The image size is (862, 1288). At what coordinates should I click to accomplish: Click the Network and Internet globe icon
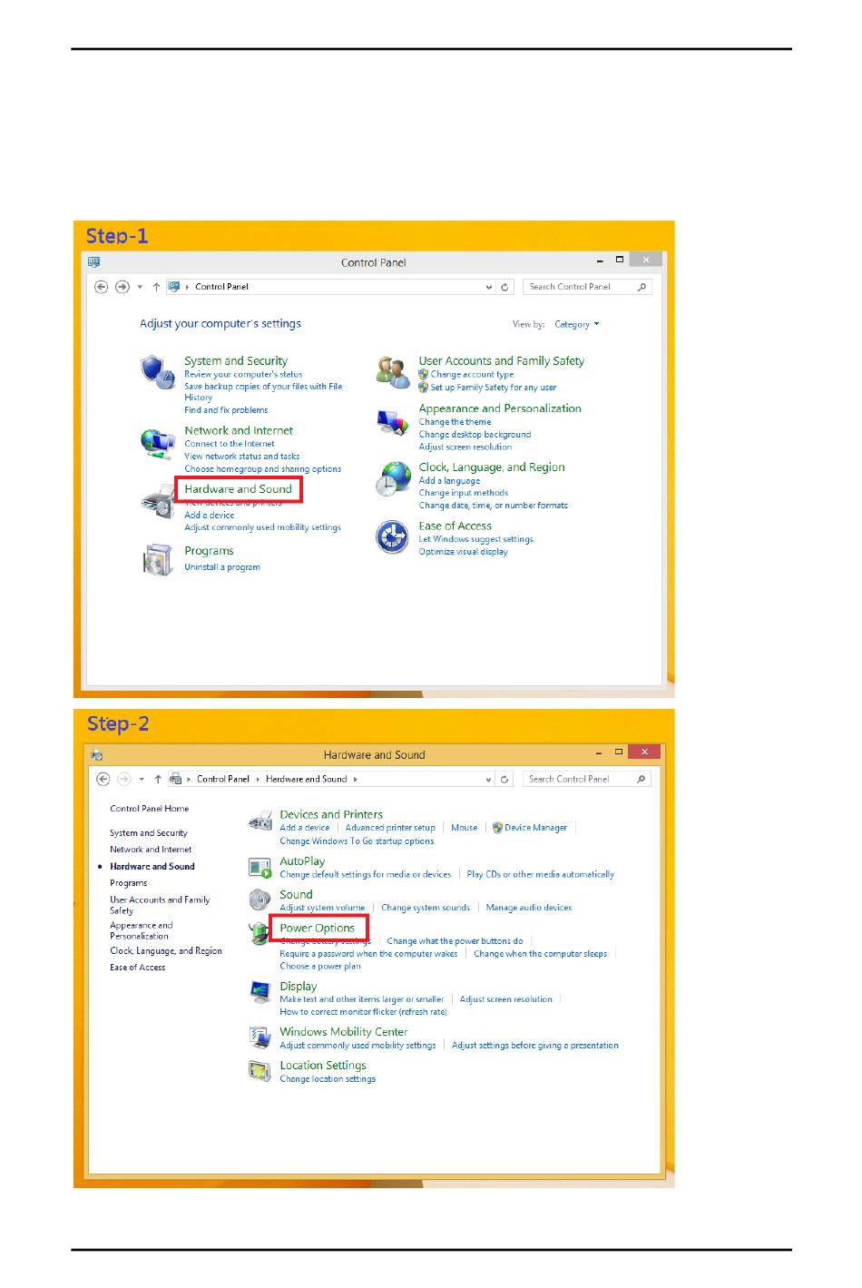click(x=157, y=443)
